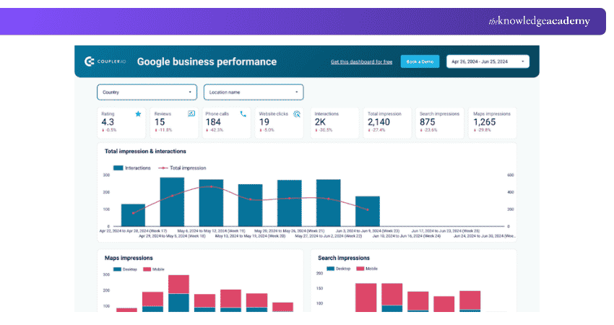Click the Maps impressions chart title

coord(129,258)
